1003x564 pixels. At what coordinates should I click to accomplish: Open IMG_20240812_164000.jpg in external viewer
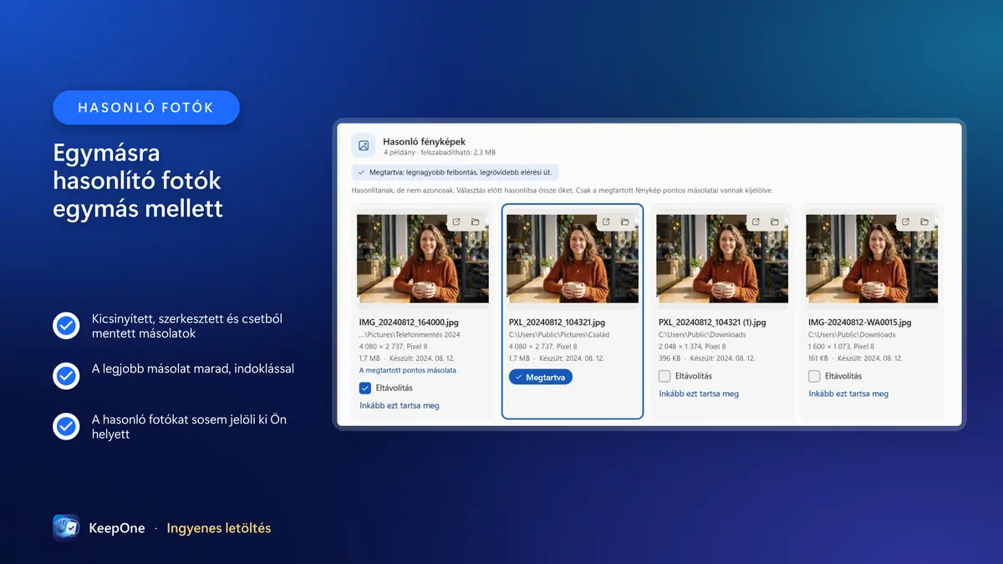tap(456, 221)
